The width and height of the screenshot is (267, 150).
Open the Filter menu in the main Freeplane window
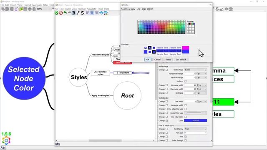(45, 5)
